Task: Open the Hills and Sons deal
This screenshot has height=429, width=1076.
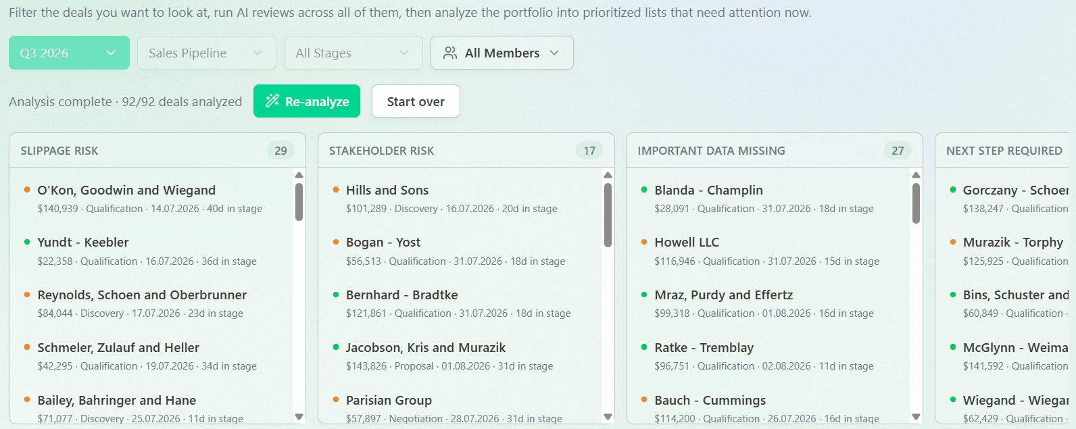Action: click(x=387, y=190)
